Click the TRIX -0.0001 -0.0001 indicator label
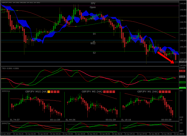 point(10,68)
